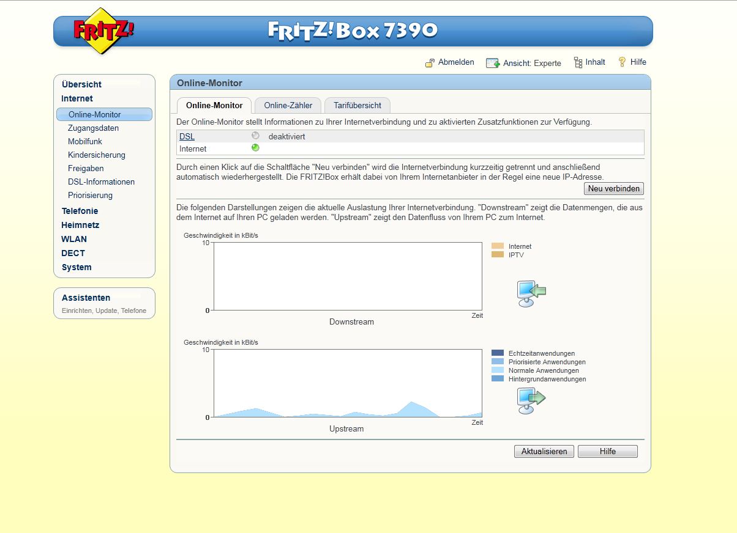Expand the DECT menu section
Screen dimensions: 737x533
click(x=73, y=253)
